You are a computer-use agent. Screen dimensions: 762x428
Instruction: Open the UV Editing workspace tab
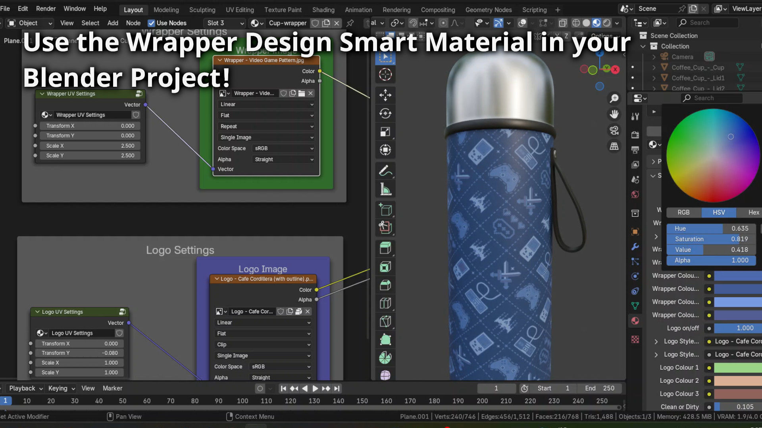(240, 10)
